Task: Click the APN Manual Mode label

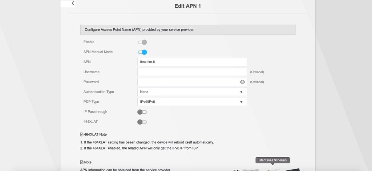Action: pos(98,52)
